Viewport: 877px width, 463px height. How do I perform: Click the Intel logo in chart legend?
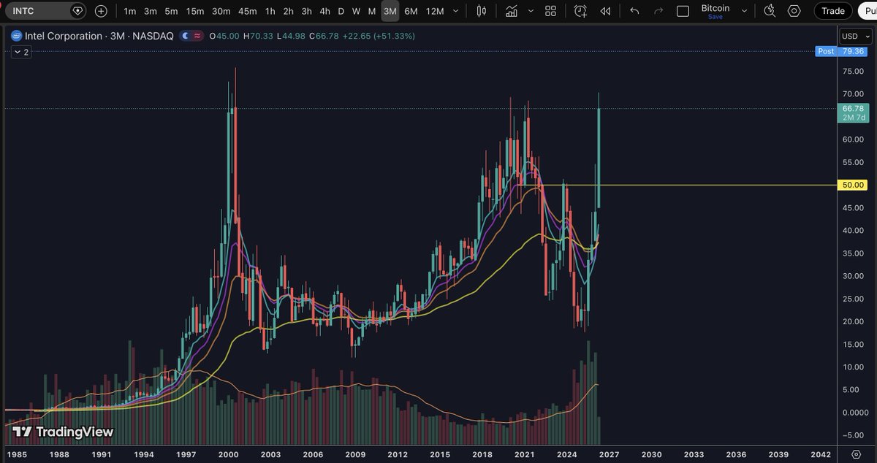coord(16,36)
